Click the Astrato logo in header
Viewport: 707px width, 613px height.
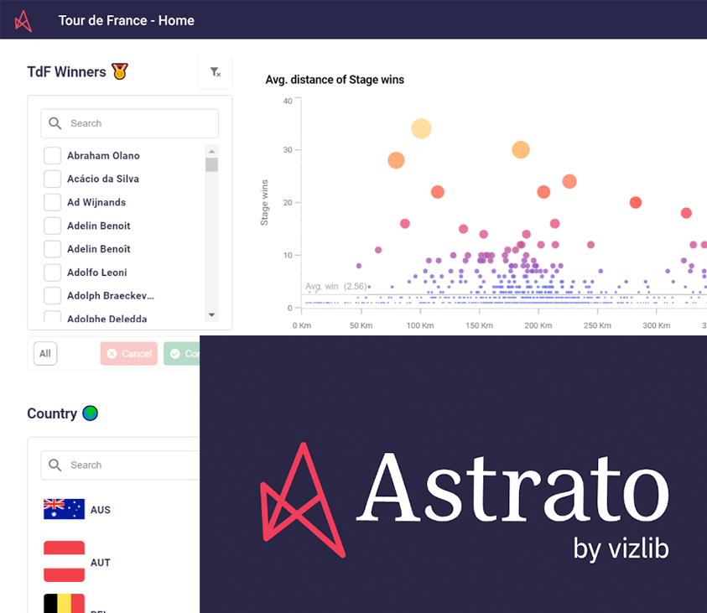click(x=23, y=20)
